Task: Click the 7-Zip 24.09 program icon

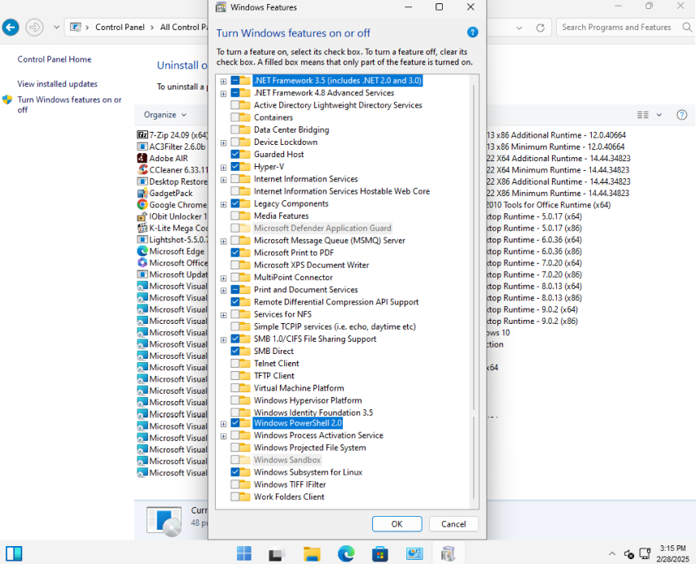Action: click(142, 135)
